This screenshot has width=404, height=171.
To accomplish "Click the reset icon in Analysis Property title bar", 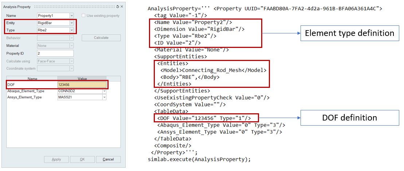I will tap(118, 7).
